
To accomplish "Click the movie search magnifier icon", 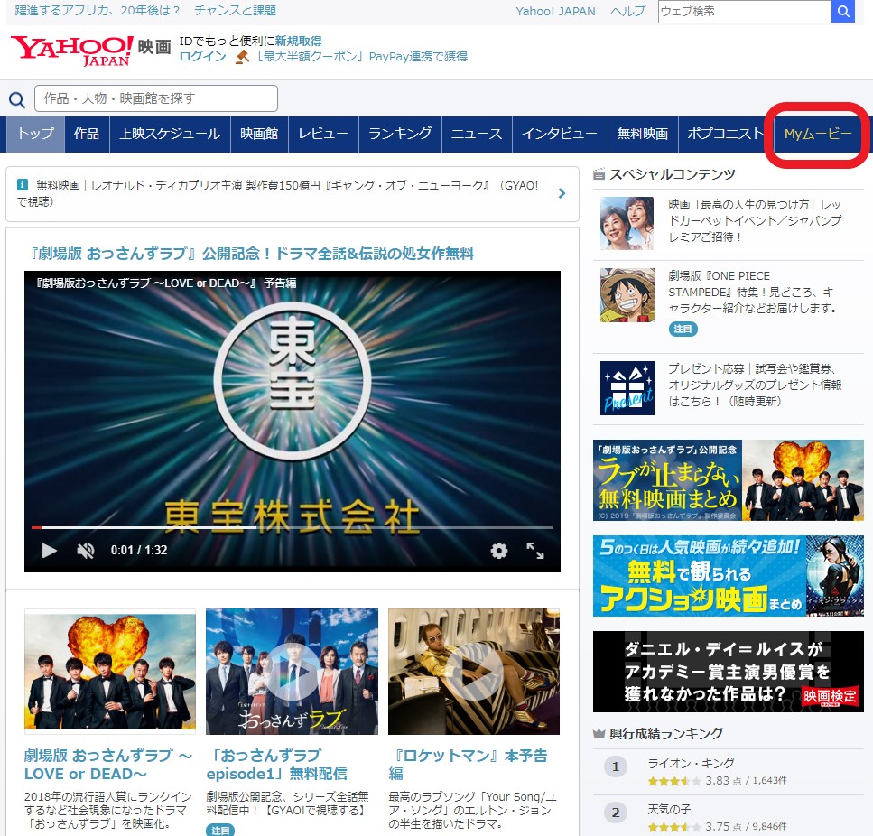I will (x=17, y=99).
